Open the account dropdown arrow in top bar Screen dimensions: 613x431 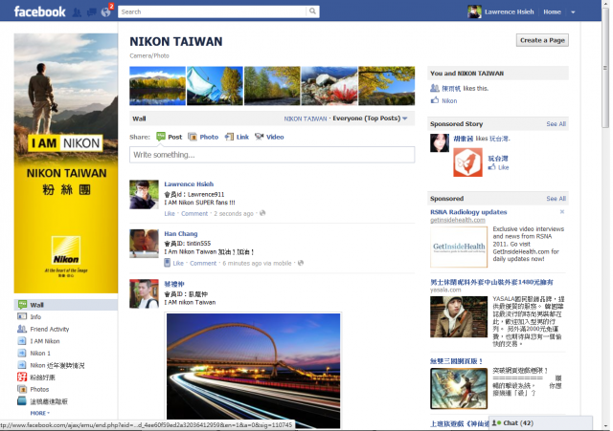point(573,12)
